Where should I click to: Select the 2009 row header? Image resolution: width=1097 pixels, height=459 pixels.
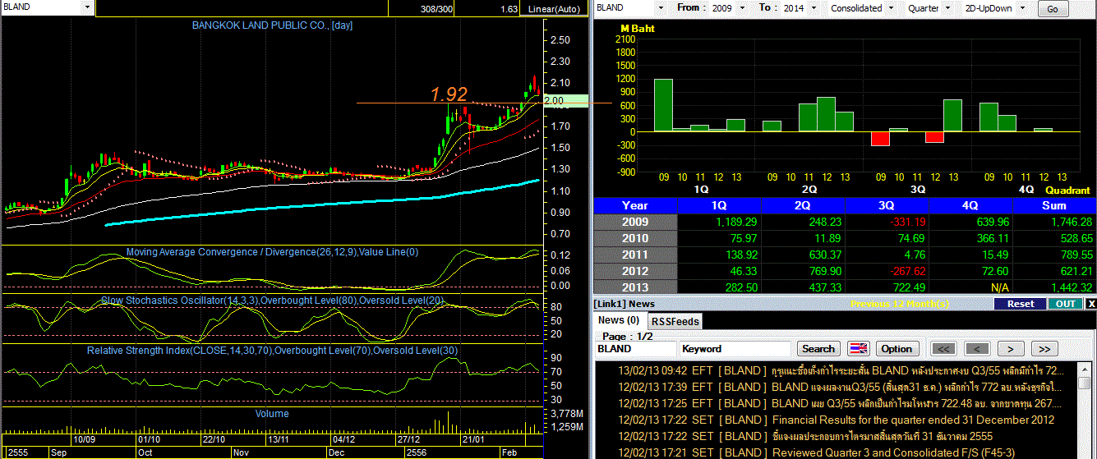(x=634, y=222)
